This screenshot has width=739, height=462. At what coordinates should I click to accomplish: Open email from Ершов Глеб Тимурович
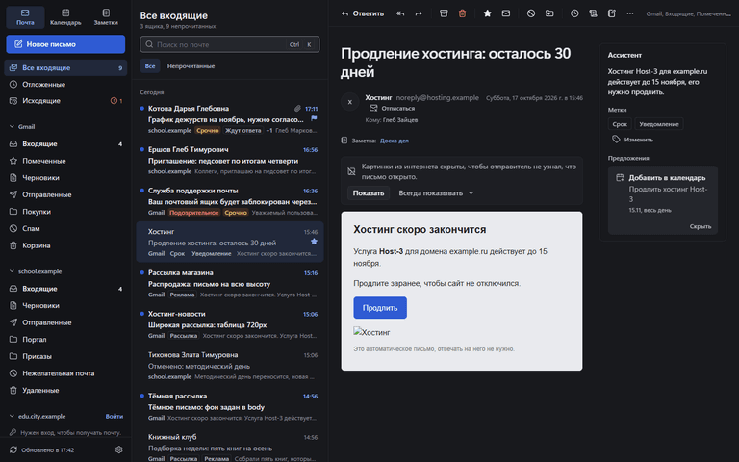230,161
